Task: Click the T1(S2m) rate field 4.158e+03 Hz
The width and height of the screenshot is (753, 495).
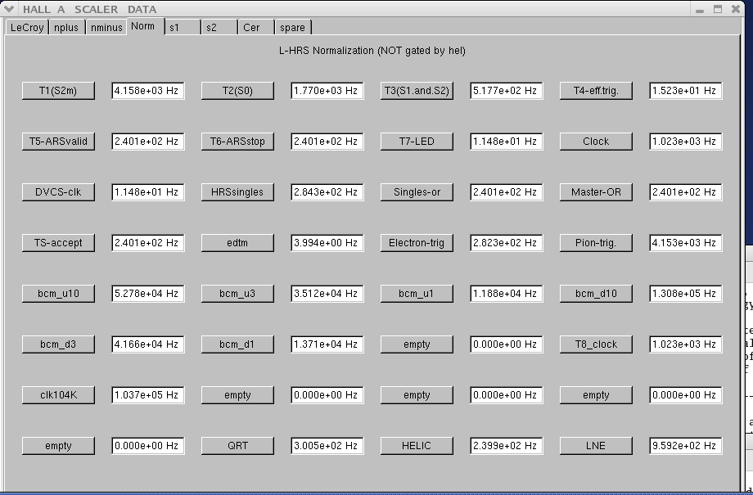Action: (x=148, y=91)
